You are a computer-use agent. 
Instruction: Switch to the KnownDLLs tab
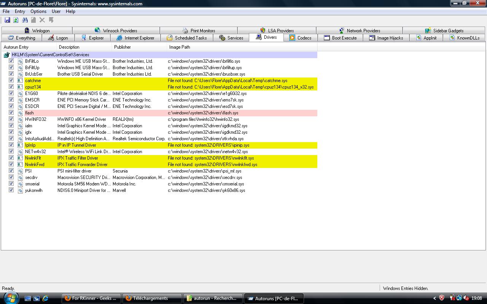tap(464, 38)
